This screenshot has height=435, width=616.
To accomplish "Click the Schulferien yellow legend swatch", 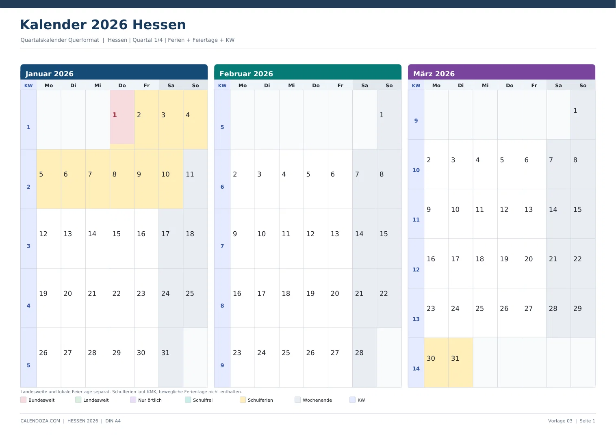I will click(243, 400).
